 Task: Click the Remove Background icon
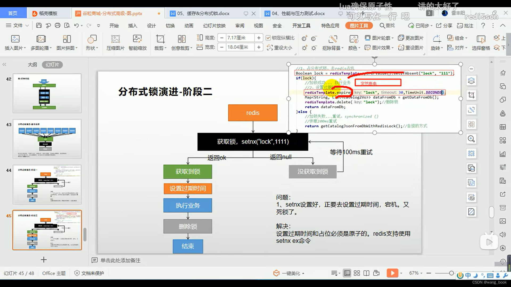(x=333, y=39)
